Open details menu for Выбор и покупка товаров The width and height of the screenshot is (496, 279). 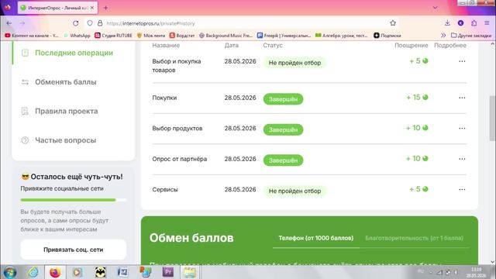tap(462, 61)
